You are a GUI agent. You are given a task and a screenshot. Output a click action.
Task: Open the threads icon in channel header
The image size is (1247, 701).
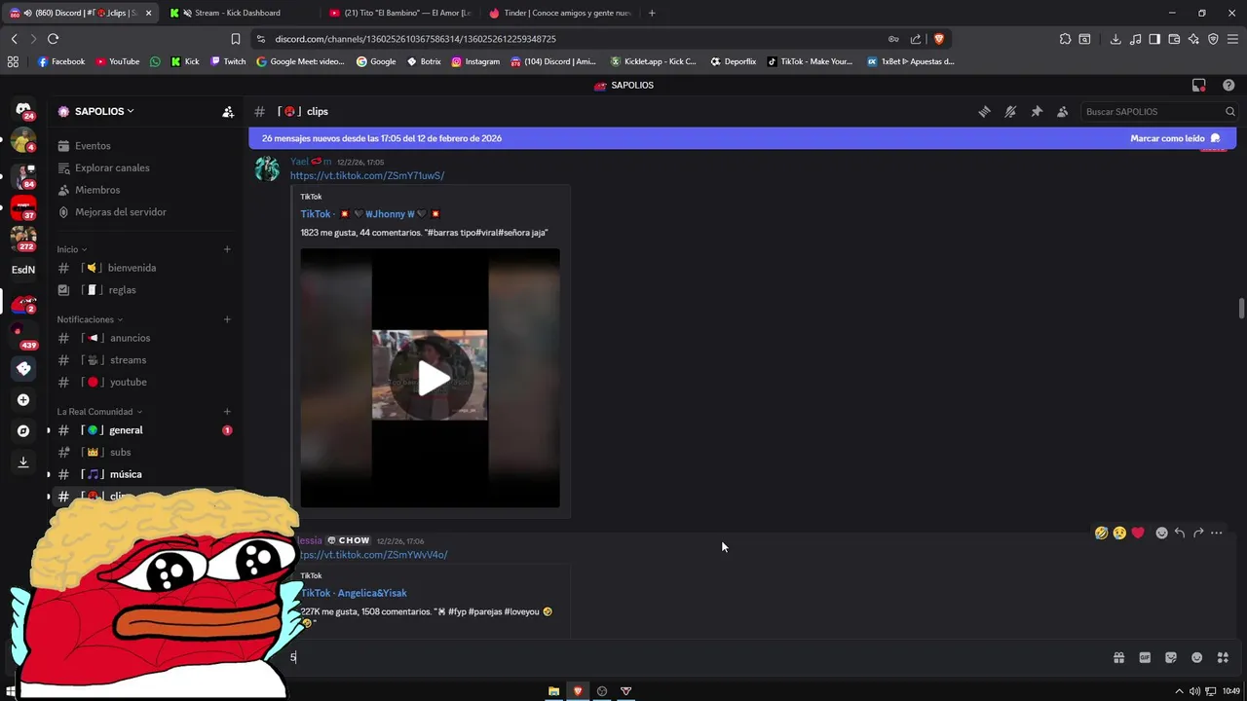click(984, 112)
